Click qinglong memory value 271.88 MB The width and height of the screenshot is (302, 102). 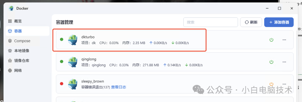tap(151, 65)
